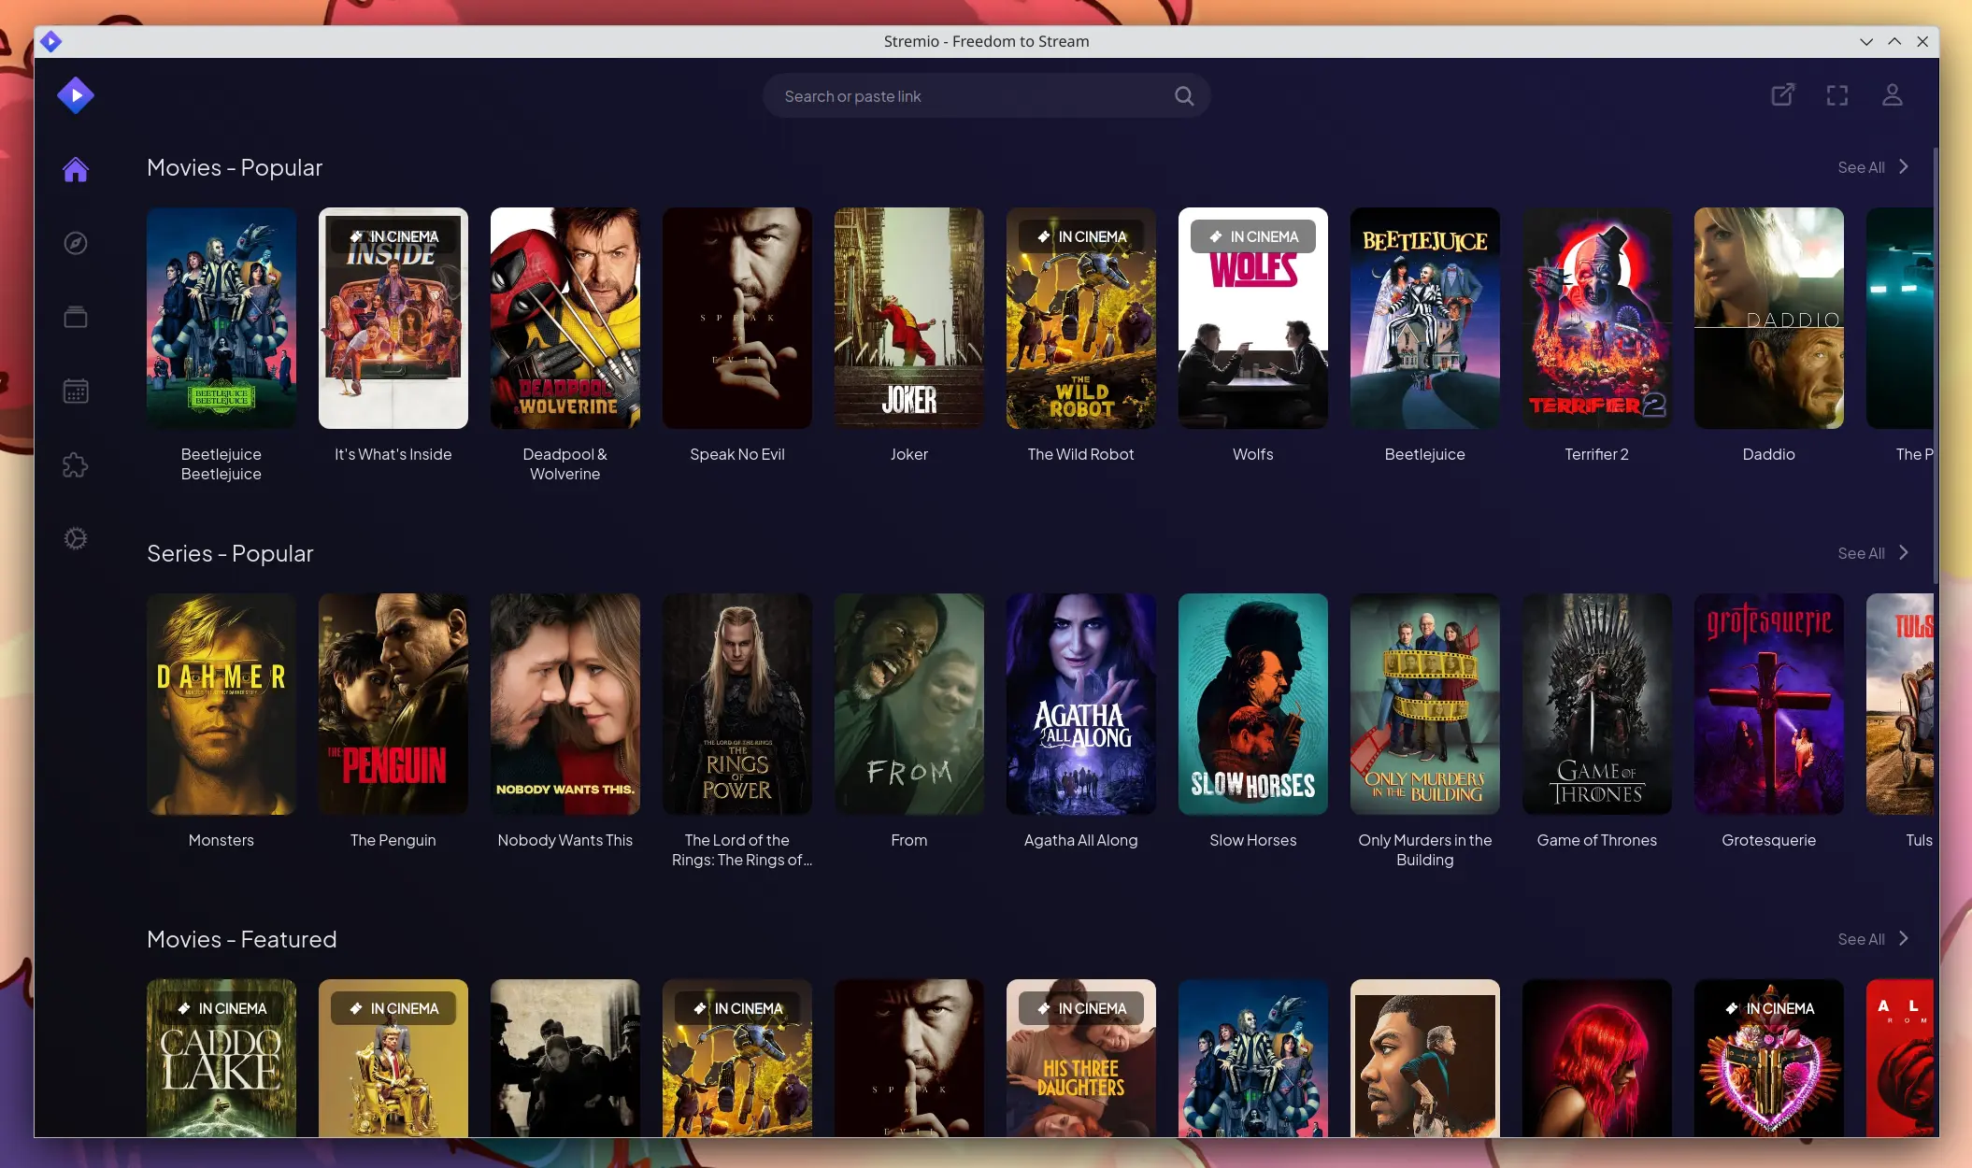Open the Library icon in the sidebar
The image size is (1972, 1168).
click(76, 317)
